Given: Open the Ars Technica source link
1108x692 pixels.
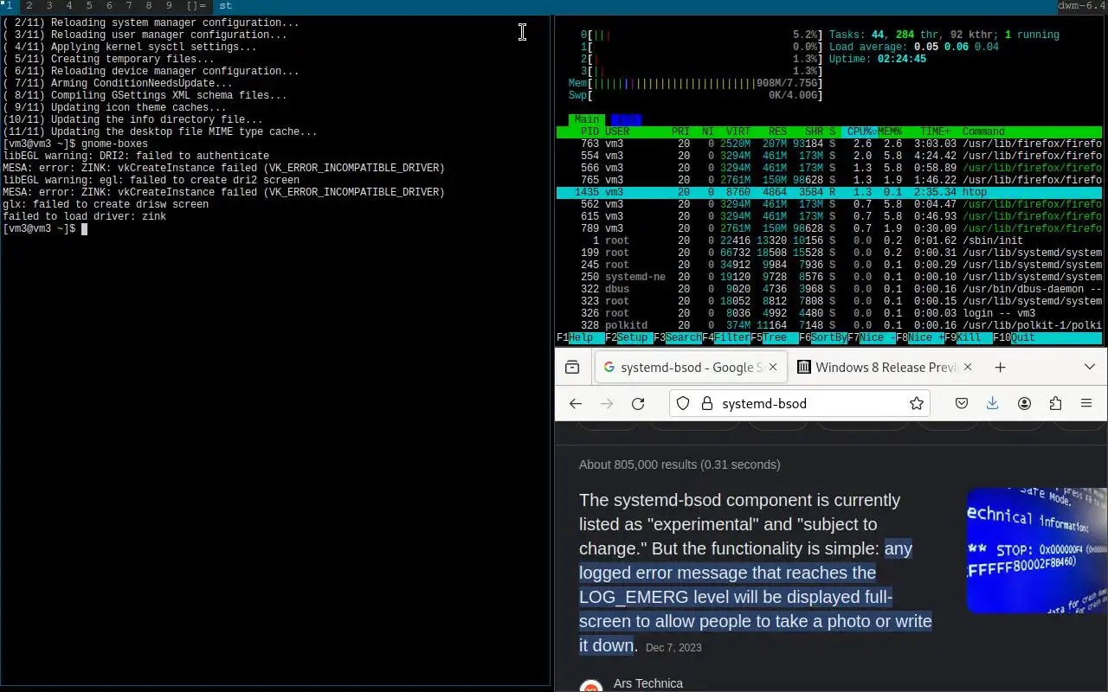Looking at the screenshot, I should pos(647,683).
